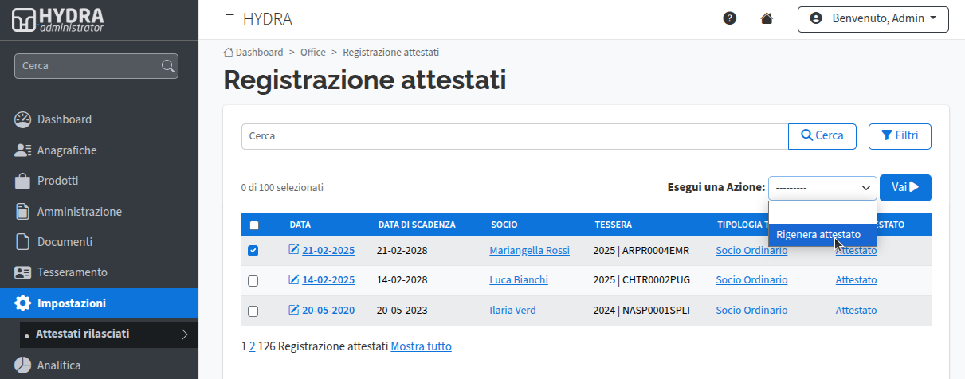
Task: Open the Luca Bianchi socio link
Action: coord(519,279)
